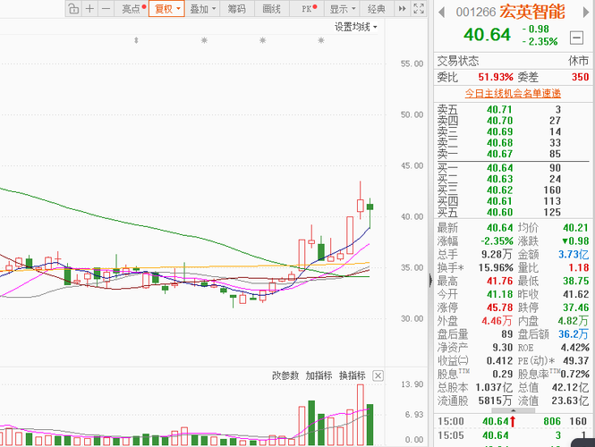
Task: Click the 卖五 price 40.71
Action: pos(499,110)
